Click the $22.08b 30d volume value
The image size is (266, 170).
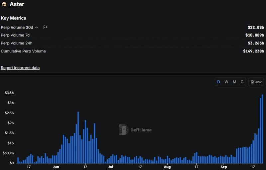coord(256,27)
